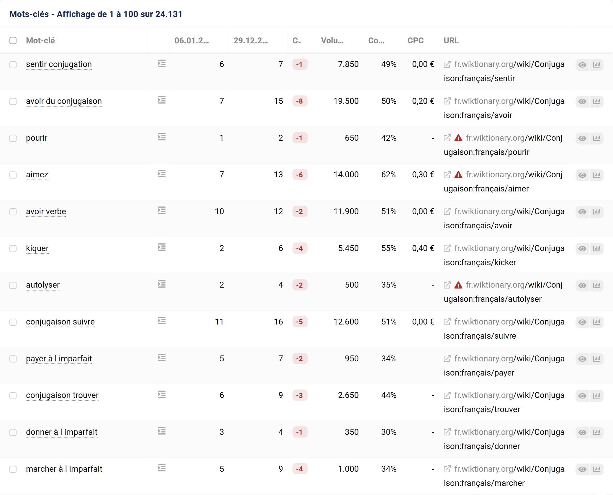Open the ranking history chart for aimez
Image resolution: width=613 pixels, height=495 pixels.
(x=597, y=175)
